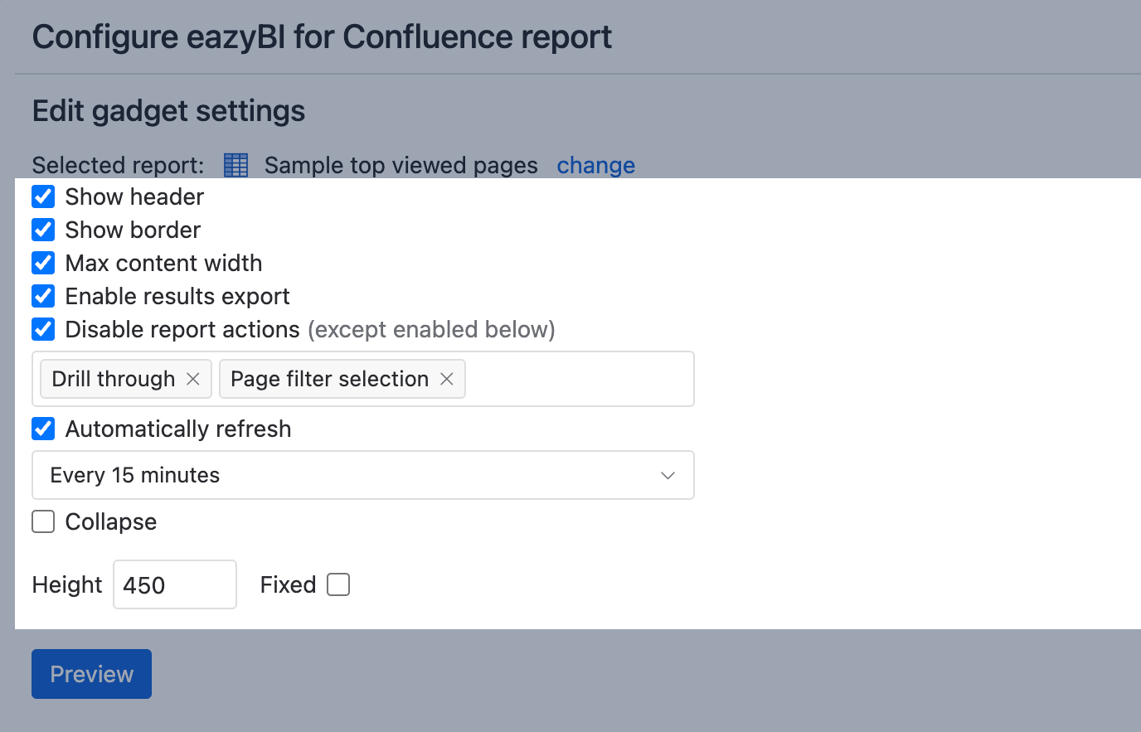Image resolution: width=1141 pixels, height=732 pixels.
Task: Click the (except enabled below) note
Action: tap(431, 329)
